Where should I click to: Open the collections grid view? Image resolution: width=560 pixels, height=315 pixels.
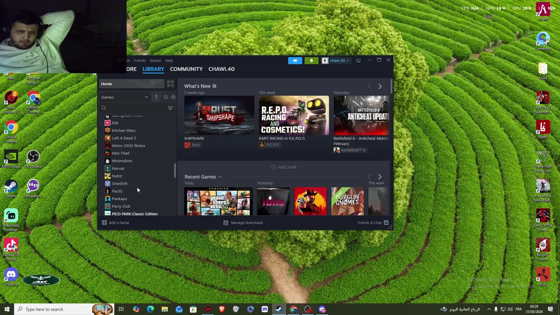tap(170, 84)
